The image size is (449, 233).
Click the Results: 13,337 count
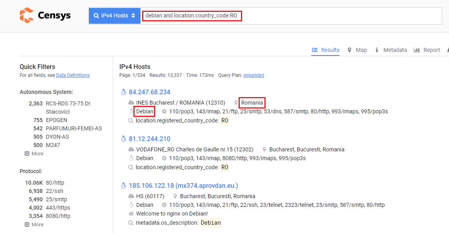coord(166,75)
